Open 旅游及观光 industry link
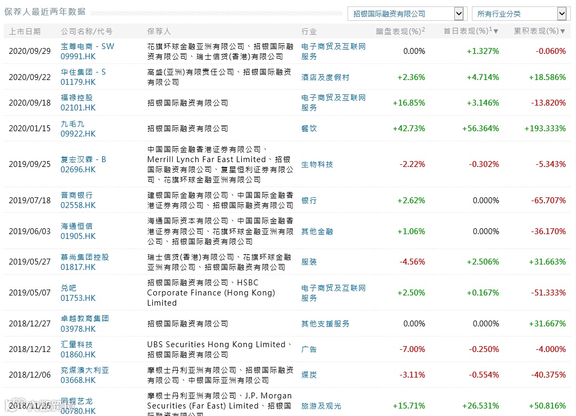Screen dimensions: 576x416 click(x=321, y=406)
